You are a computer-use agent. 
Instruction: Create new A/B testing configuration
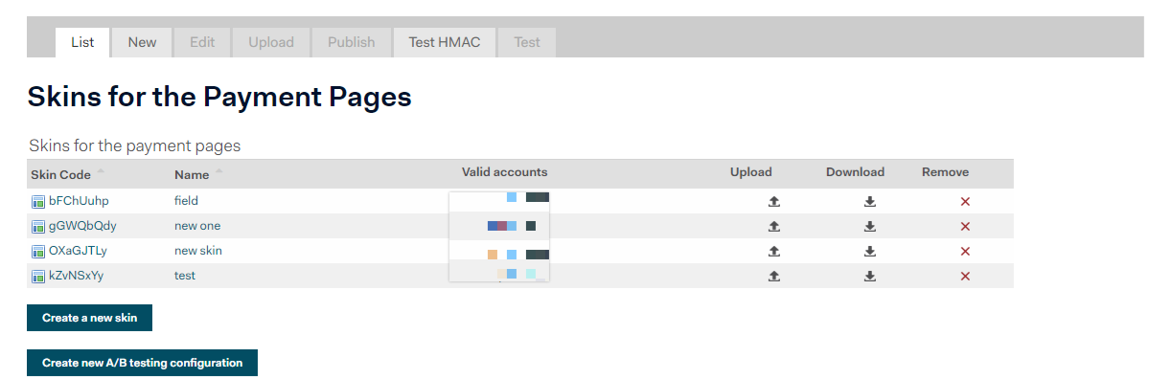142,363
